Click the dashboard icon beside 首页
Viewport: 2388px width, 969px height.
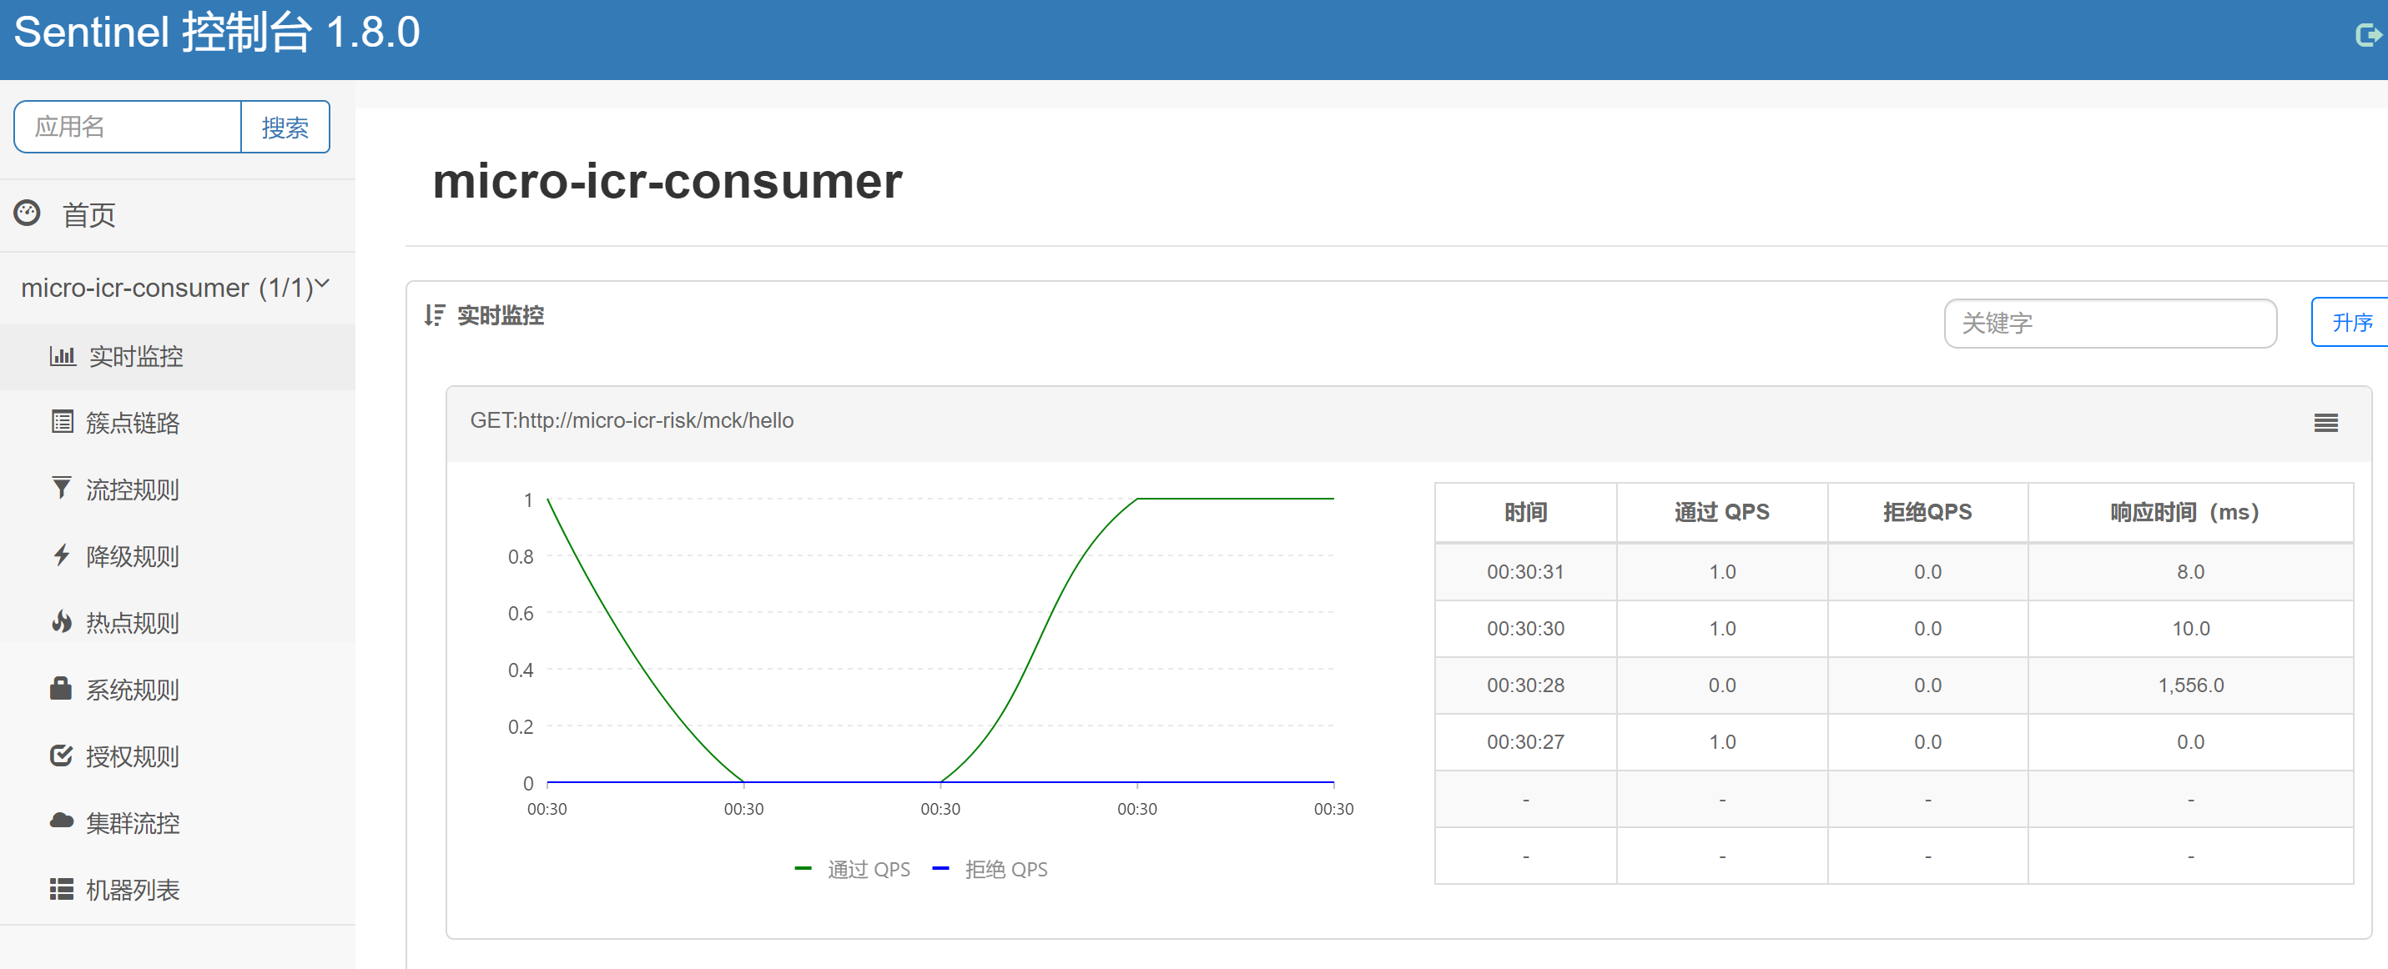27,213
